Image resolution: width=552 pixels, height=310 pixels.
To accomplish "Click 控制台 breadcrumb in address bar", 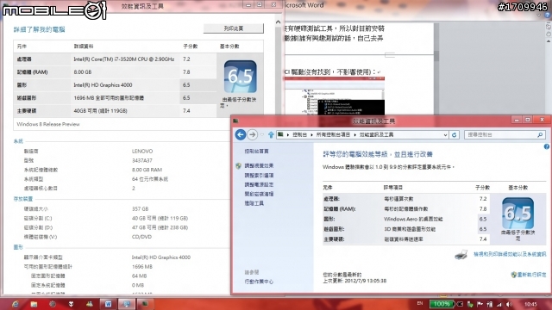I will tap(299, 135).
